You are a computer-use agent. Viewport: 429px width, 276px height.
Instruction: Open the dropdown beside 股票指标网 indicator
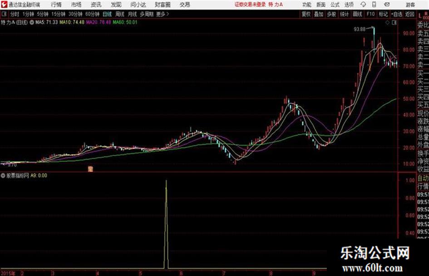(3, 175)
